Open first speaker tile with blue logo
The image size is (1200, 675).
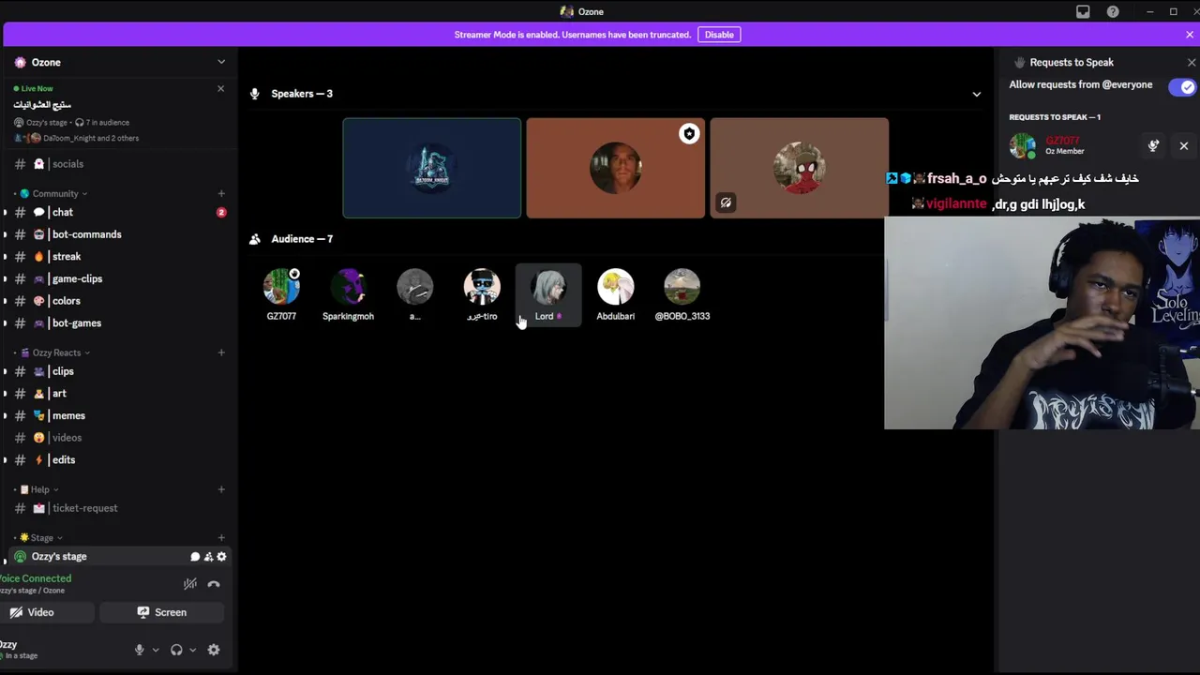[432, 168]
